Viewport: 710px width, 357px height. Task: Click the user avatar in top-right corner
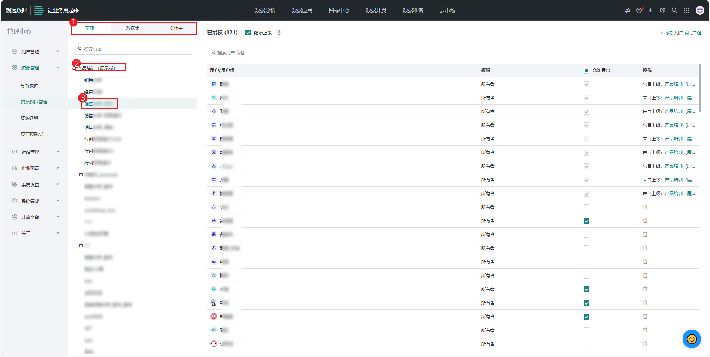pos(700,10)
